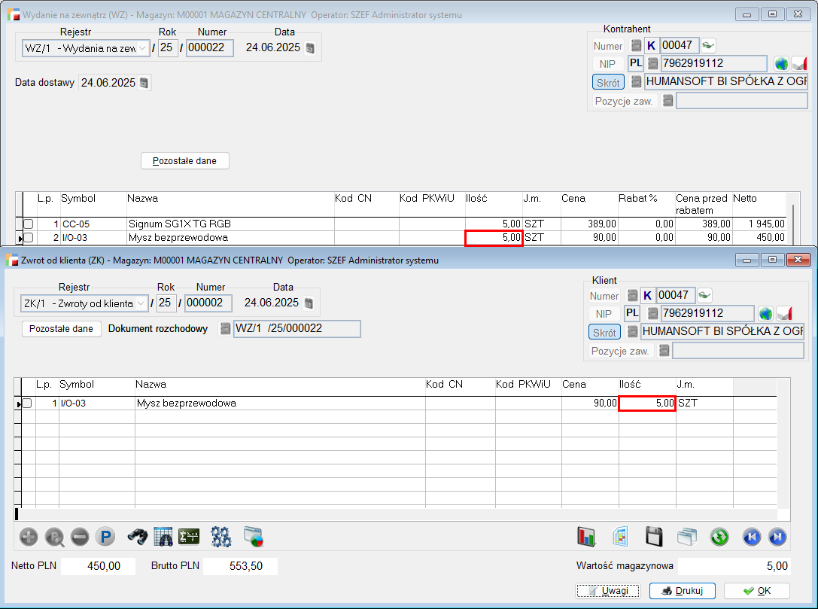Click ZK Klient number field 00047

(x=675, y=295)
